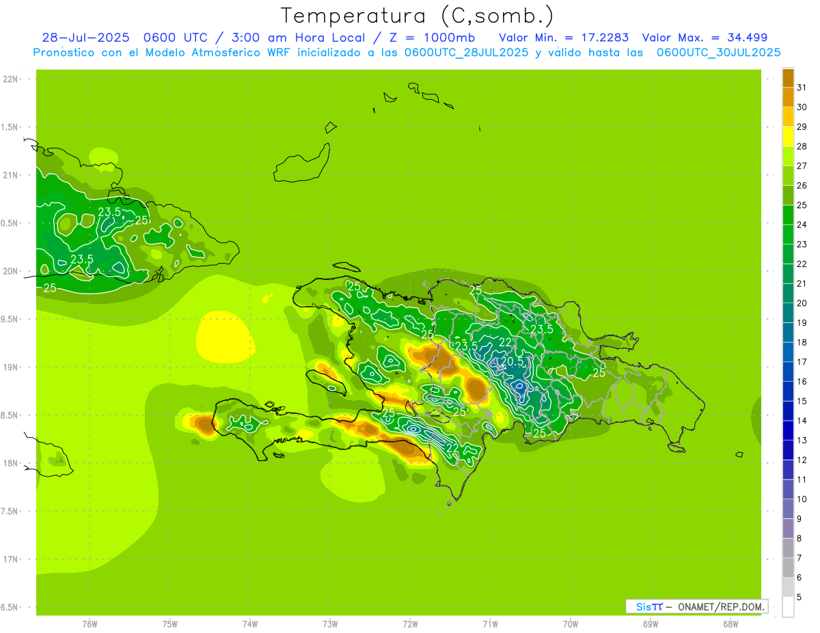The height and width of the screenshot is (633, 820).
Task: Click the "20N" latitude axis label
Action: click(10, 271)
